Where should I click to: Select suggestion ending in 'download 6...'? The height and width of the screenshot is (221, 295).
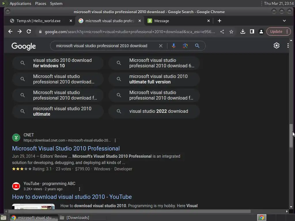154,63
